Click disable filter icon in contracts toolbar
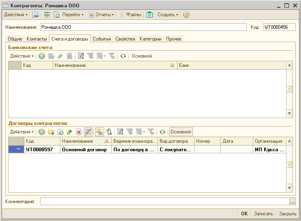This screenshot has width=301, height=221. 151,132
